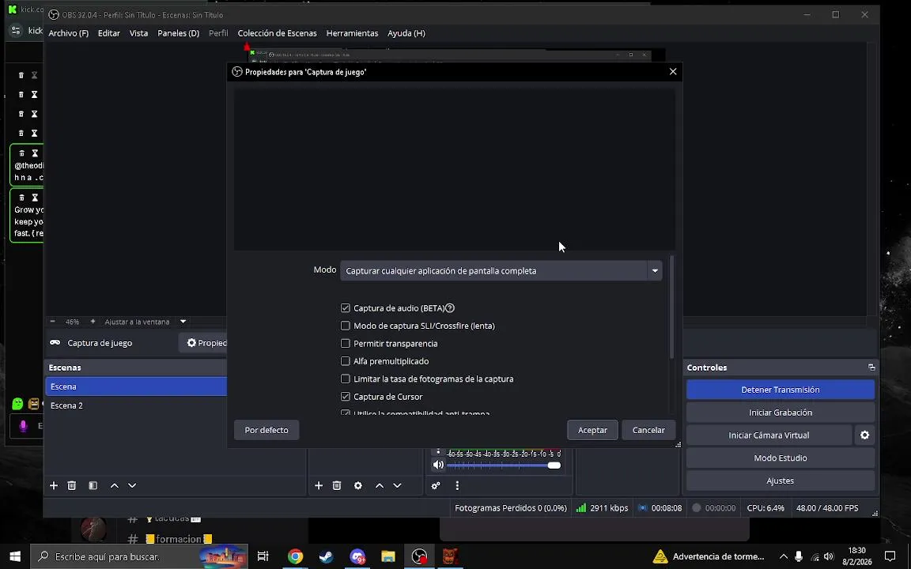The width and height of the screenshot is (911, 569).
Task: Click the help icon beside Captura de audio (BETA)
Action: coord(450,308)
